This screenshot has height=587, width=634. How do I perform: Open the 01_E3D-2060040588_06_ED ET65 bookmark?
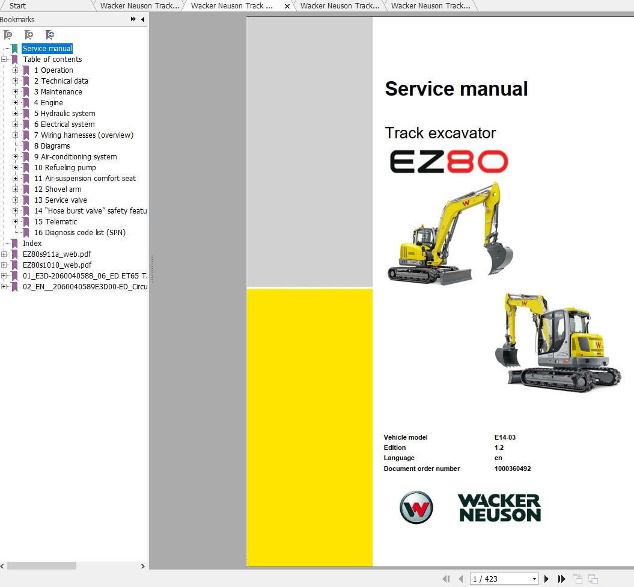[x=85, y=276]
